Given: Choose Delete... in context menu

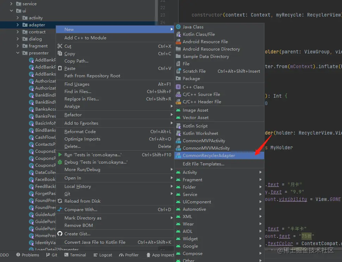Looking at the screenshot, I should pyautogui.click(x=115, y=146).
